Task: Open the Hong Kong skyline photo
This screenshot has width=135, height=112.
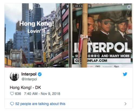Action: pos(36,35)
